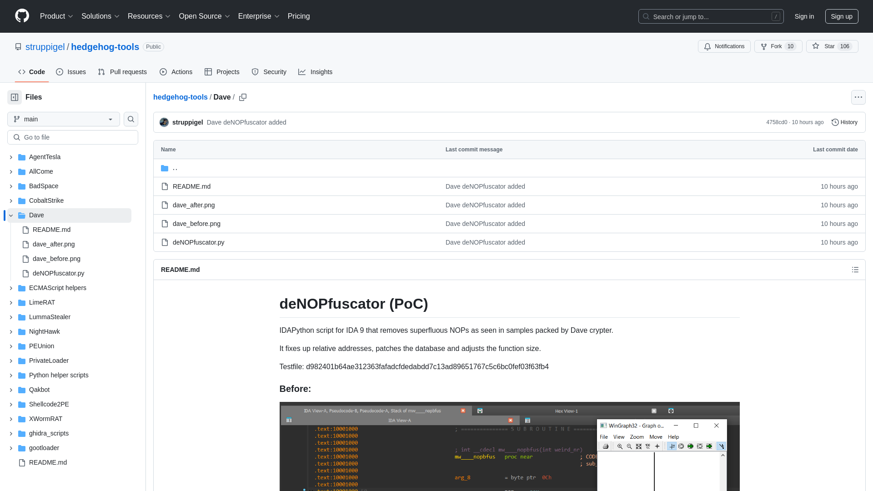The image size is (873, 491).
Task: Click the AgentTesla folder icon
Action: point(22,157)
